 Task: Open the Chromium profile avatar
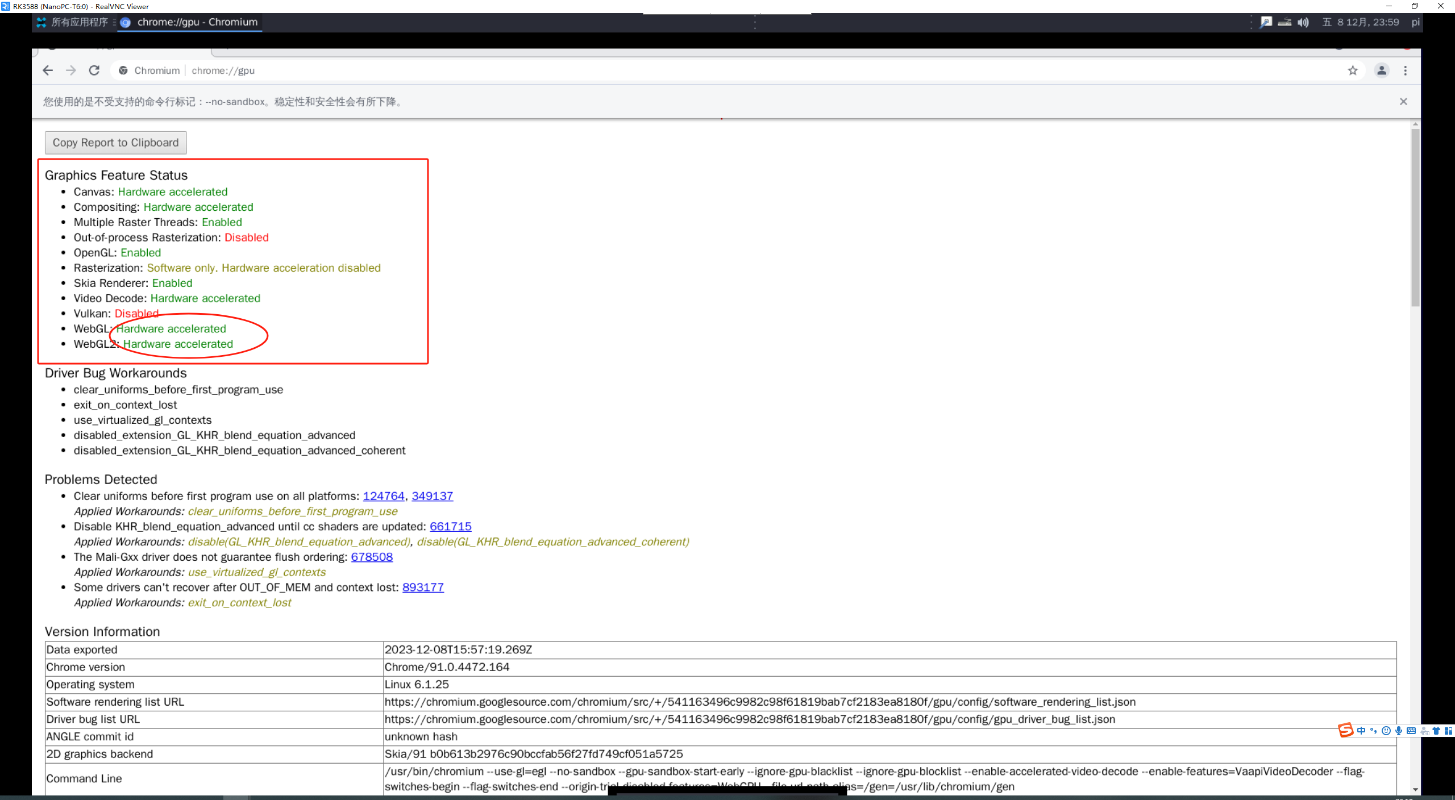1382,70
